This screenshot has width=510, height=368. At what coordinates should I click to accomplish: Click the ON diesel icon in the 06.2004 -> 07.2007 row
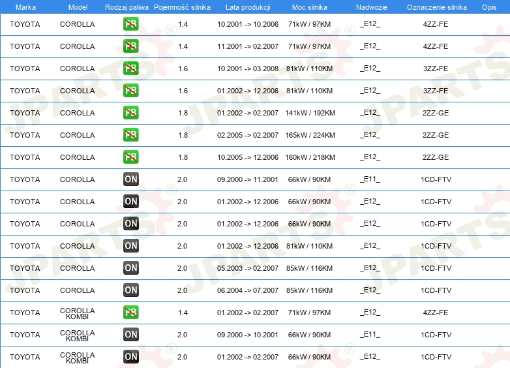click(x=131, y=290)
